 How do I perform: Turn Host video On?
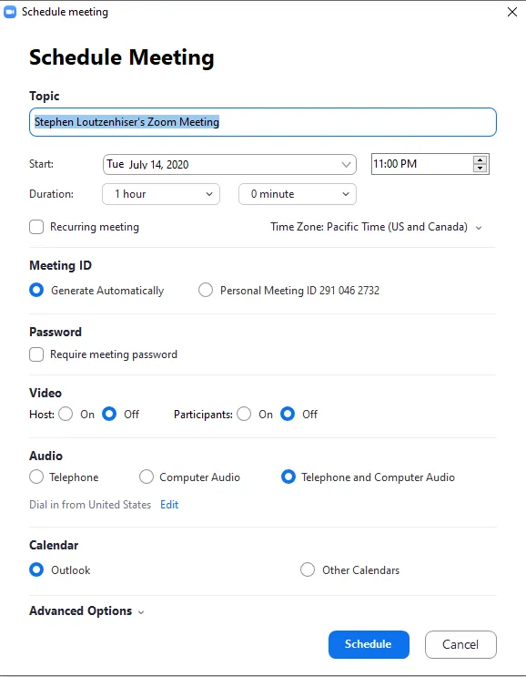[x=66, y=414]
